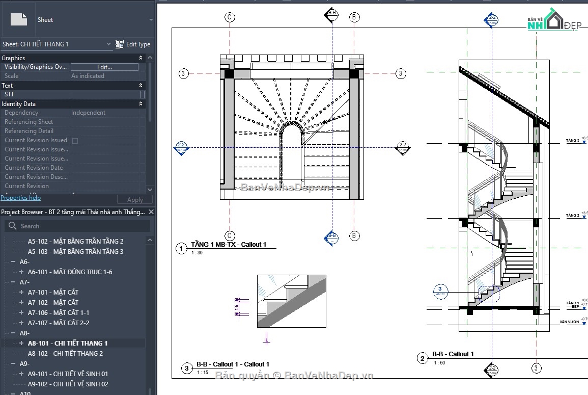Select grid bubble 3 below section view
The width and height of the screenshot is (588, 395).
536,368
